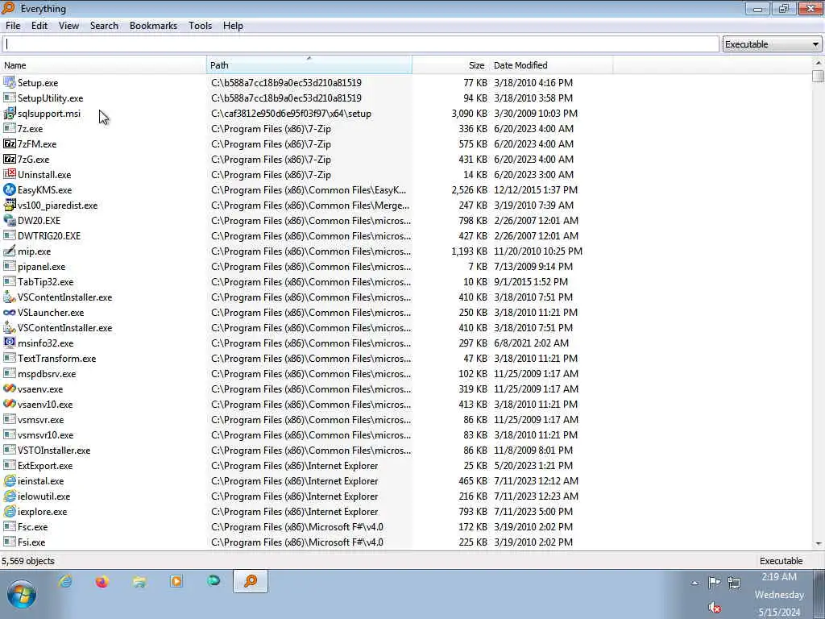825x619 pixels.
Task: Open Firefox from the taskbar
Action: 102,581
